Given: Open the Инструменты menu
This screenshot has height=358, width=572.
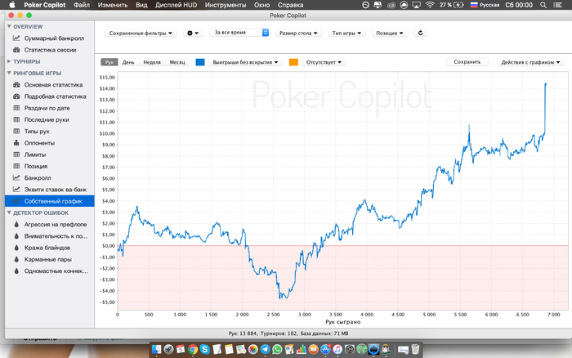Looking at the screenshot, I should pos(226,5).
